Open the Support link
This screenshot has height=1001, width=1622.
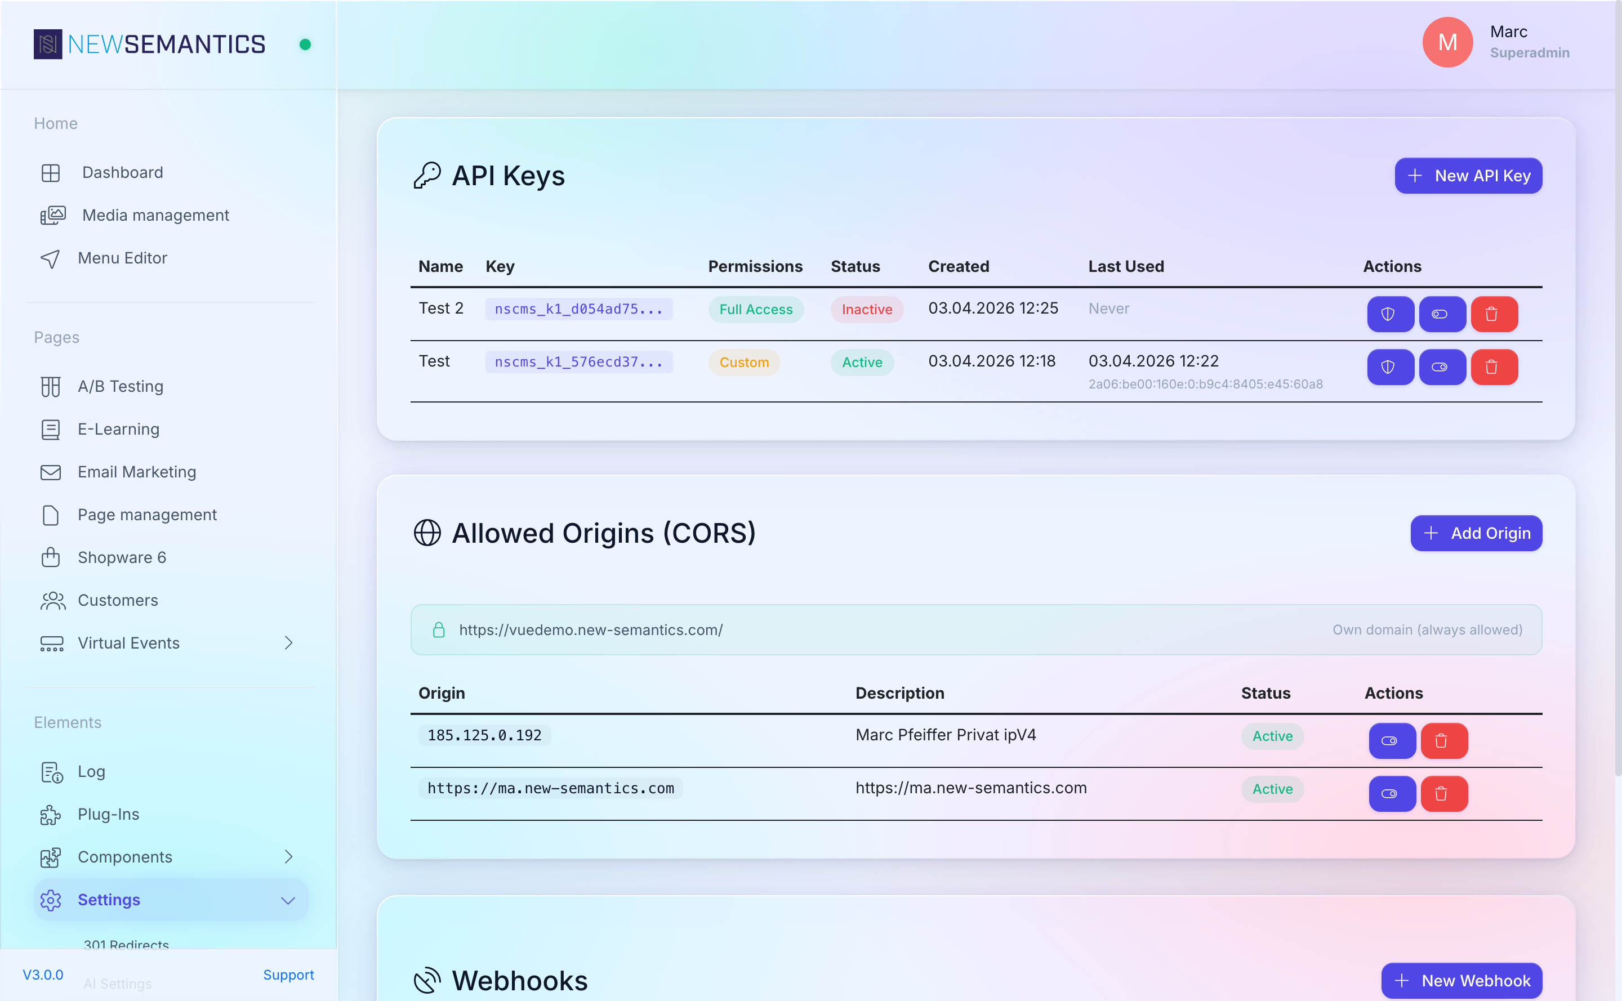pos(288,975)
